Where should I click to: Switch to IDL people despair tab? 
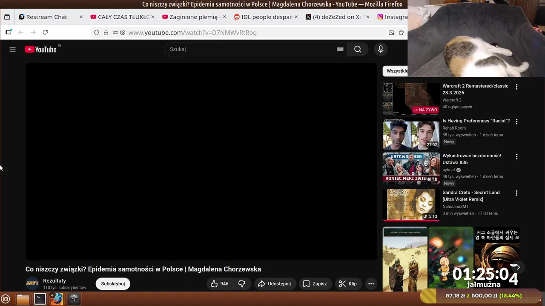pyautogui.click(x=266, y=17)
